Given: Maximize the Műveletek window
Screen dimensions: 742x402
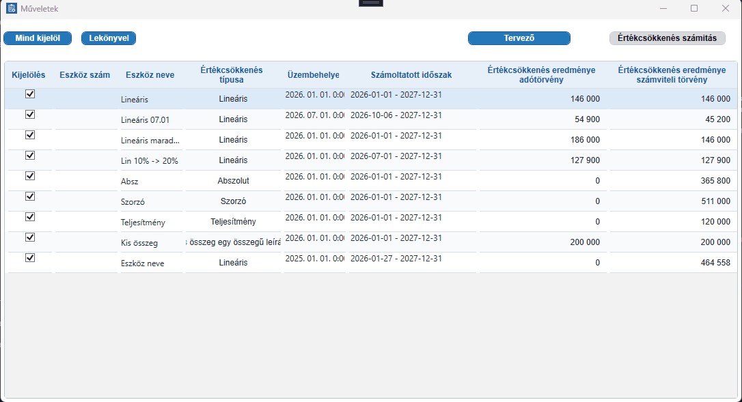Looking at the screenshot, I should click(694, 8).
